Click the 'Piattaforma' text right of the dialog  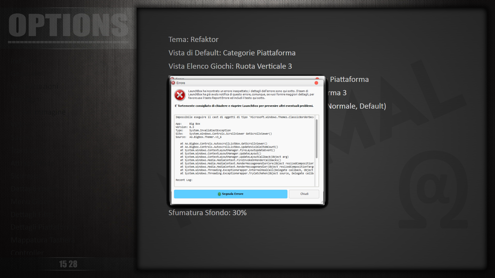(349, 79)
